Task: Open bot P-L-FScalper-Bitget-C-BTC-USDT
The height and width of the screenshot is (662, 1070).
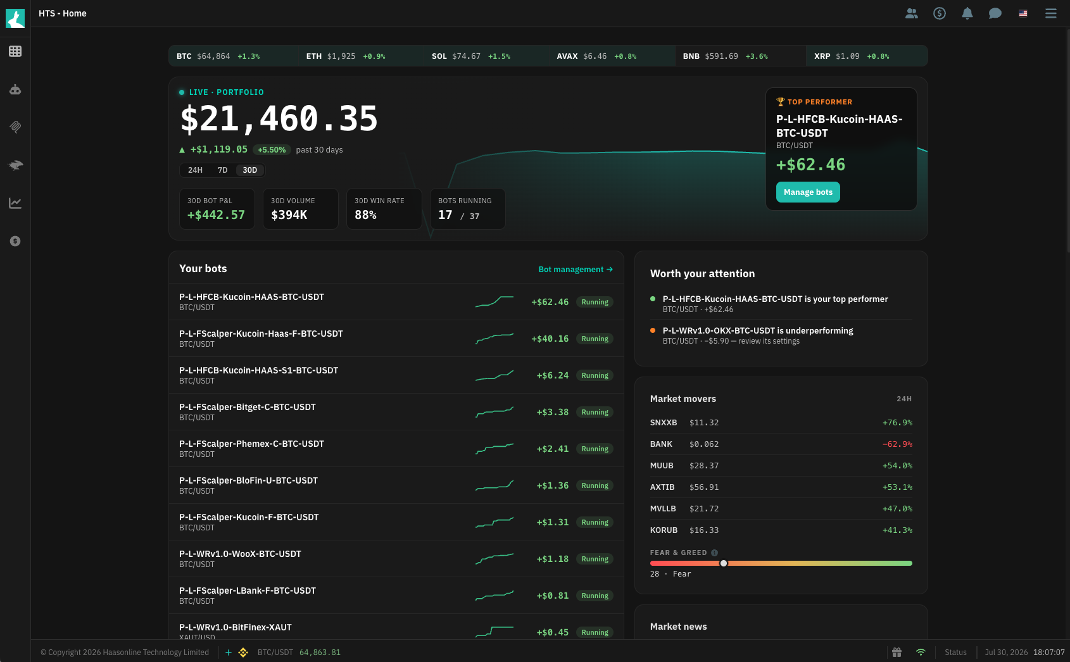Action: pyautogui.click(x=396, y=412)
